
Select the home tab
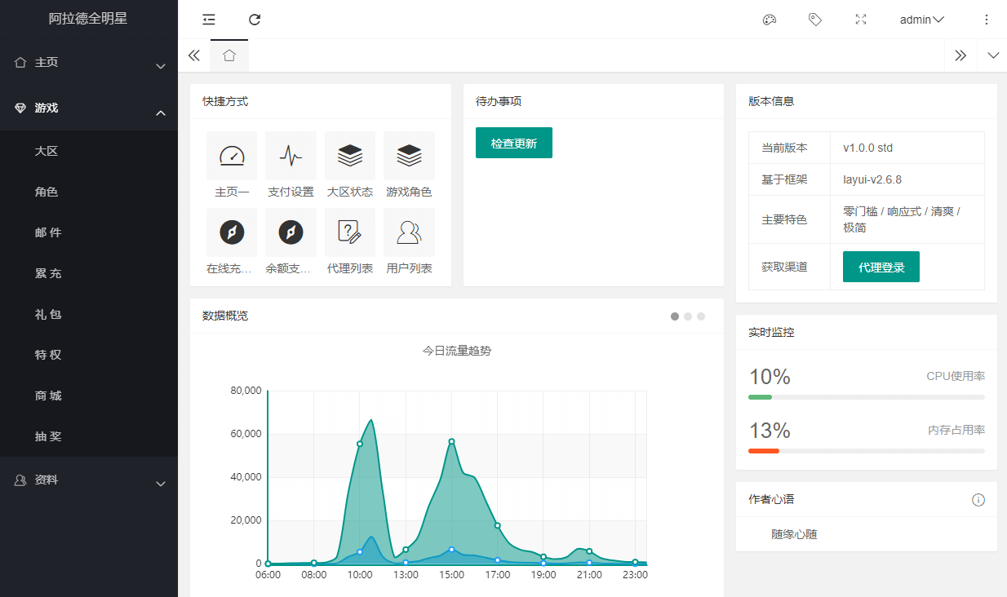point(229,55)
